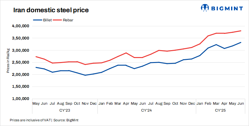The width and height of the screenshot is (249, 126).
Task: Click the 'Prices in Rial/kg' axis title
Action: click(x=8, y=61)
